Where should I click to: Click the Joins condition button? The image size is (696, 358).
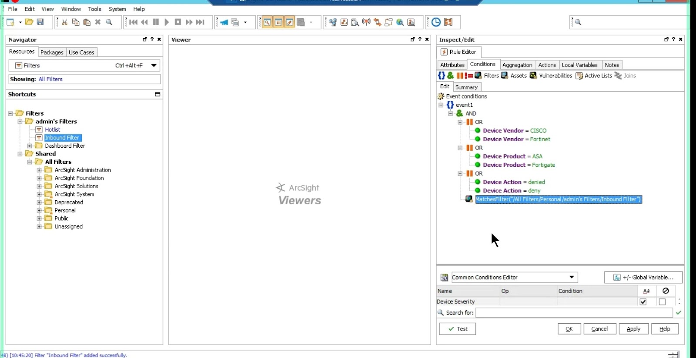point(625,76)
